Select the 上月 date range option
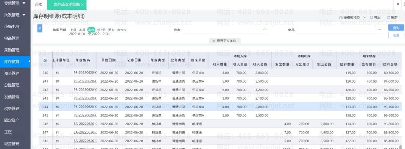The width and height of the screenshot is (405, 149). pos(73,30)
